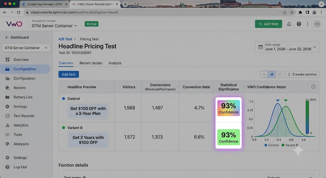
Task: Click the Basters sidebar icon
Action: pyautogui.click(x=8, y=88)
